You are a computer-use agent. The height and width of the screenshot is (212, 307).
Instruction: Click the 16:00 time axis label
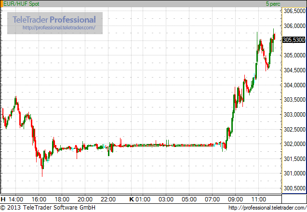(x=39, y=199)
